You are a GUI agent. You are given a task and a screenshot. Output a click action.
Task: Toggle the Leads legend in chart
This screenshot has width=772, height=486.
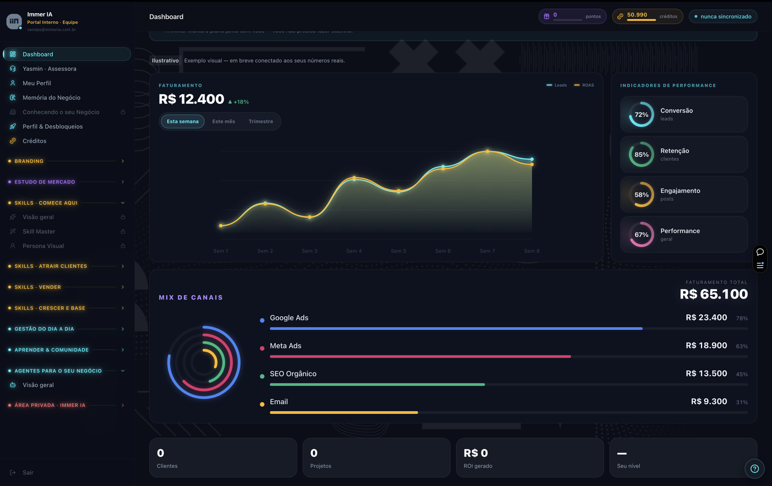click(x=556, y=85)
